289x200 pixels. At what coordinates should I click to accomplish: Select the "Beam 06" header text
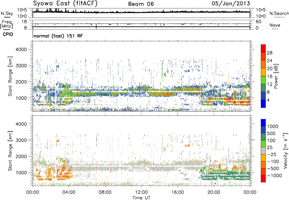pos(141,4)
